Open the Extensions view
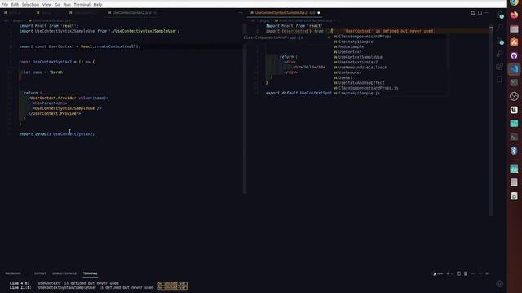 [x=500, y=67]
